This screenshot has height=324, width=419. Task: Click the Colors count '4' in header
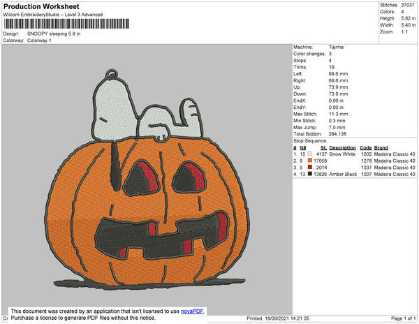[402, 12]
